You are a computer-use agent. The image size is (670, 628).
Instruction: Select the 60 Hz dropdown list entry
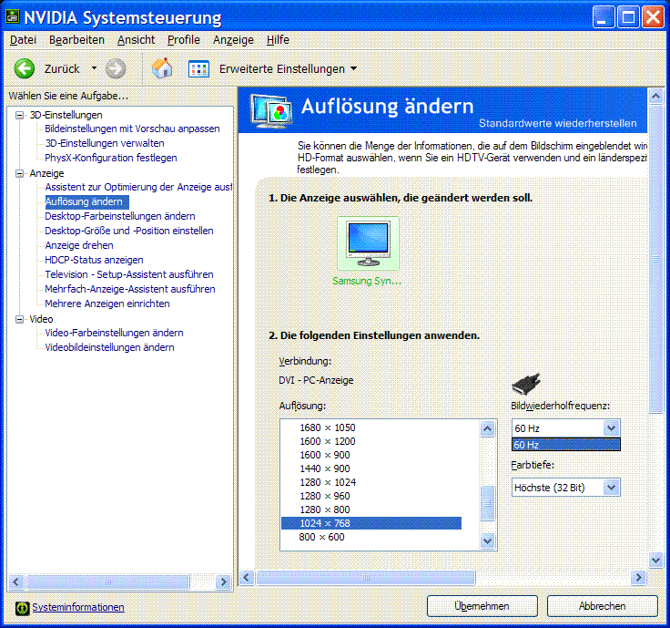[565, 445]
